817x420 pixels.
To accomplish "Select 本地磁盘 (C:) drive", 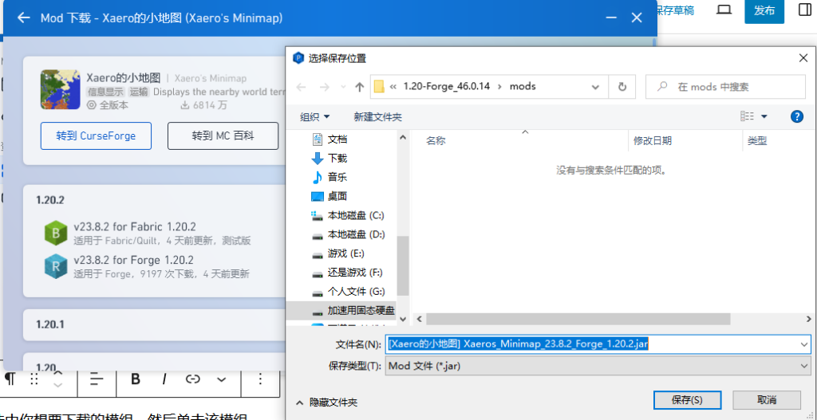I will click(355, 215).
